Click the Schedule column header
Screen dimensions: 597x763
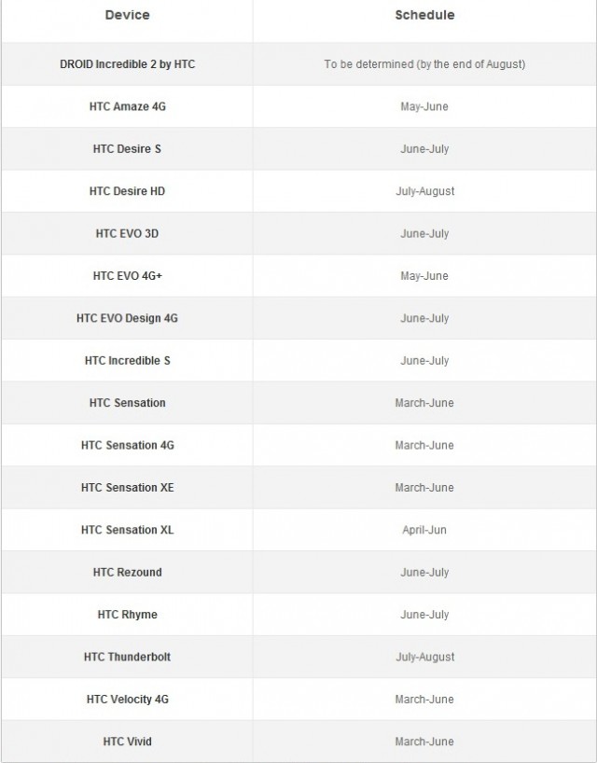[424, 15]
